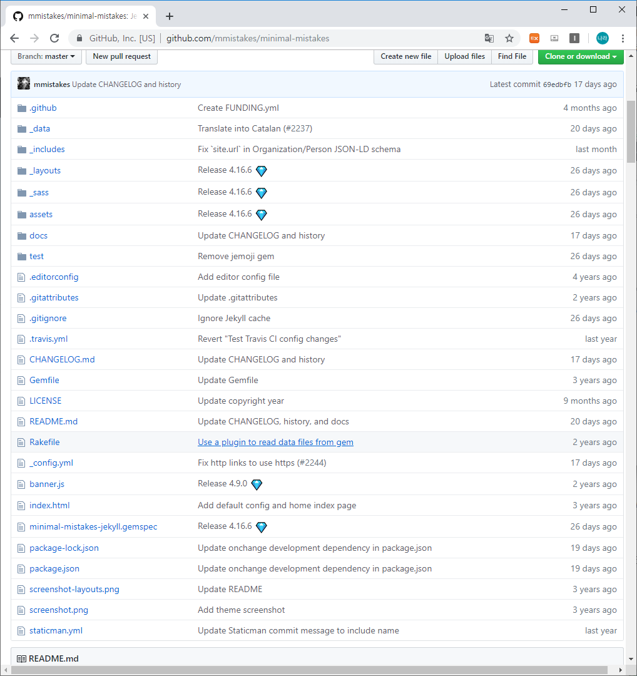Open the test folder link
Viewport: 637px width, 676px height.
(x=36, y=257)
